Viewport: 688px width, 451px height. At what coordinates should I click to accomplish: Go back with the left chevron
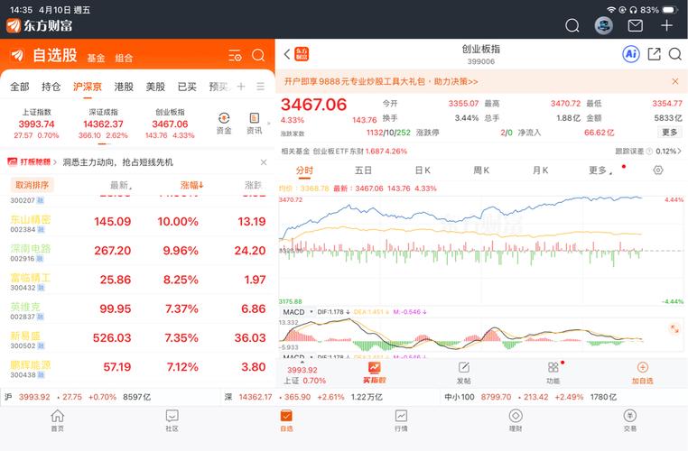287,54
